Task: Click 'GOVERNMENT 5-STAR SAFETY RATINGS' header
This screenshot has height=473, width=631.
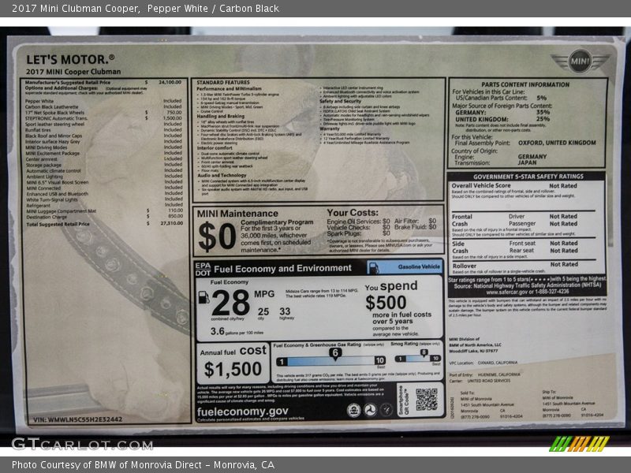Action: [x=528, y=177]
